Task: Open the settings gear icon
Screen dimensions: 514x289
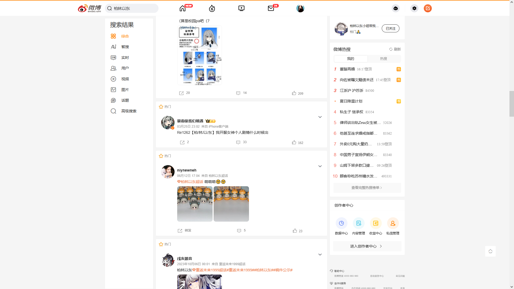Action: tap(414, 8)
